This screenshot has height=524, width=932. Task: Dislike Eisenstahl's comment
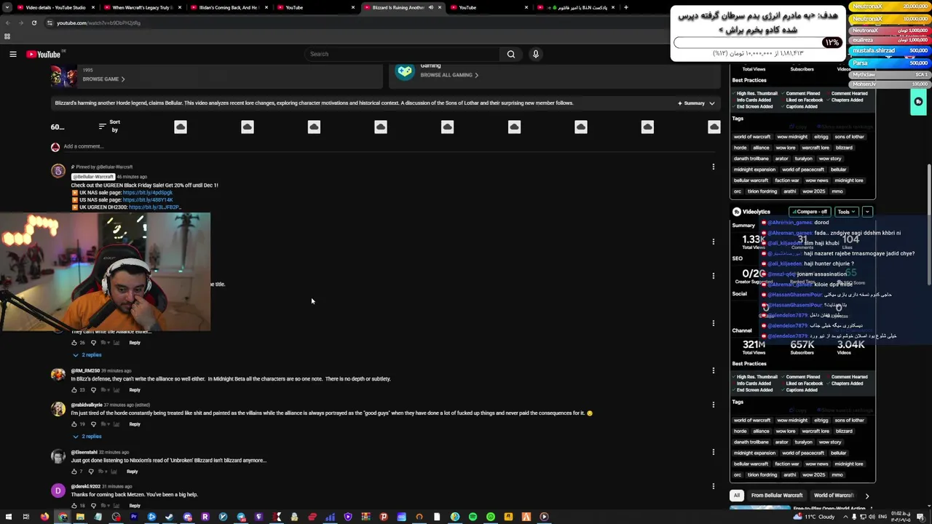[x=91, y=472]
